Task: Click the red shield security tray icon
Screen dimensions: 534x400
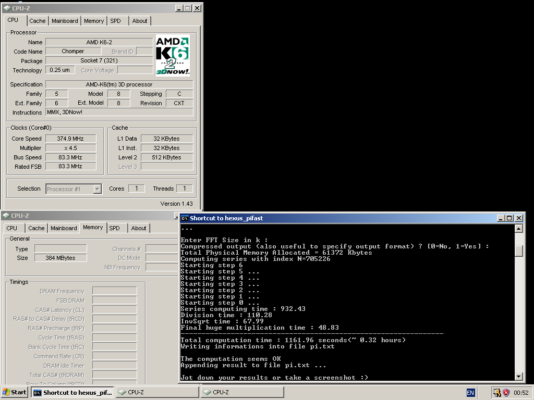Action: (x=506, y=393)
